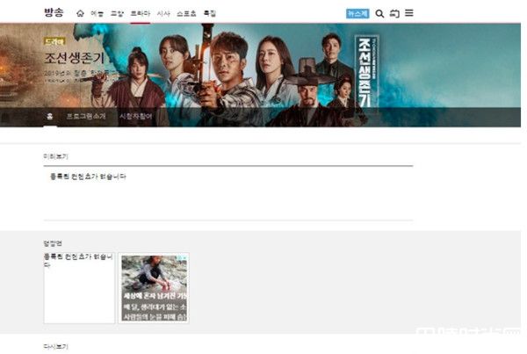Open the 프로그램소개 tab
Screen dimensions: 527x354
pos(86,116)
